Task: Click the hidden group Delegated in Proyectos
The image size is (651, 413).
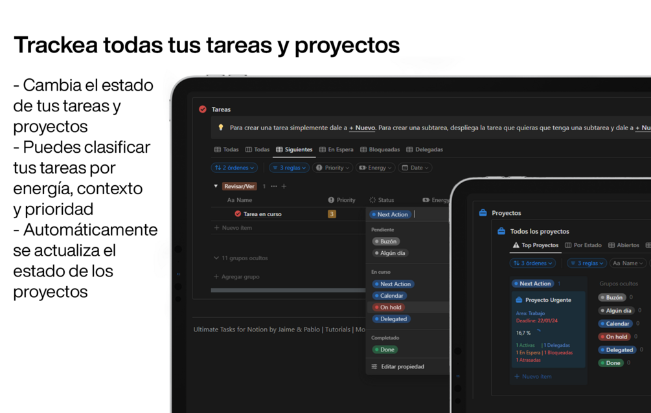Action: coord(617,350)
